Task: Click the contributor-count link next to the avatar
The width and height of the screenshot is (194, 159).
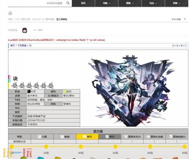Action: (x=38, y=30)
